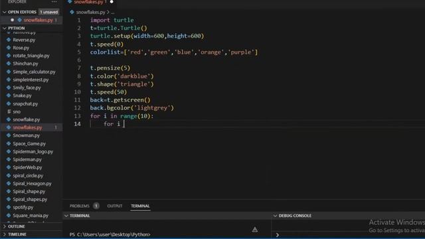Collapse the Terminal panel header chevron
The width and height of the screenshot is (425, 239).
click(x=66, y=216)
